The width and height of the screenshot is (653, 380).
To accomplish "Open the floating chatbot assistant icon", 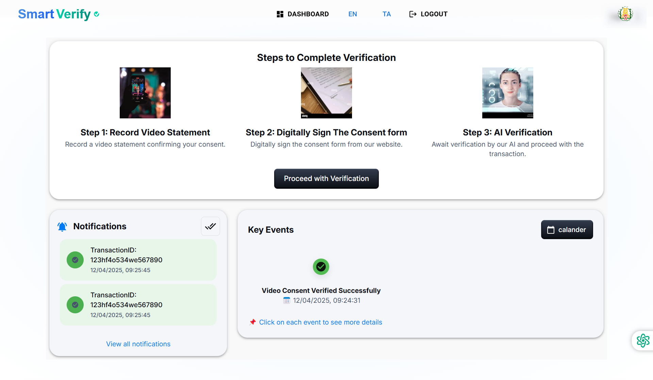I will [x=643, y=340].
